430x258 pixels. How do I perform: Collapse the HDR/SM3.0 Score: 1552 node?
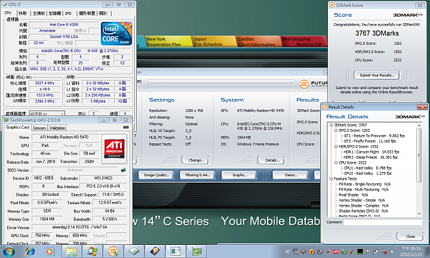(x=336, y=147)
